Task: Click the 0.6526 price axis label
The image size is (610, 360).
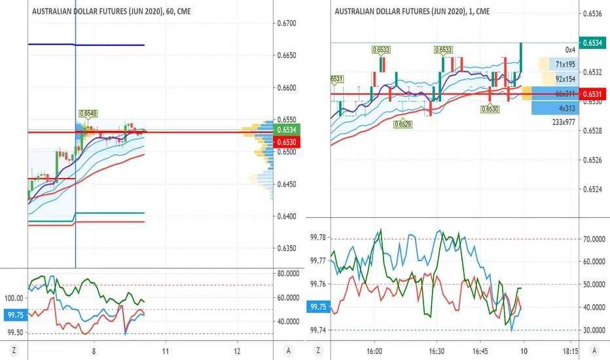Action: pyautogui.click(x=592, y=160)
